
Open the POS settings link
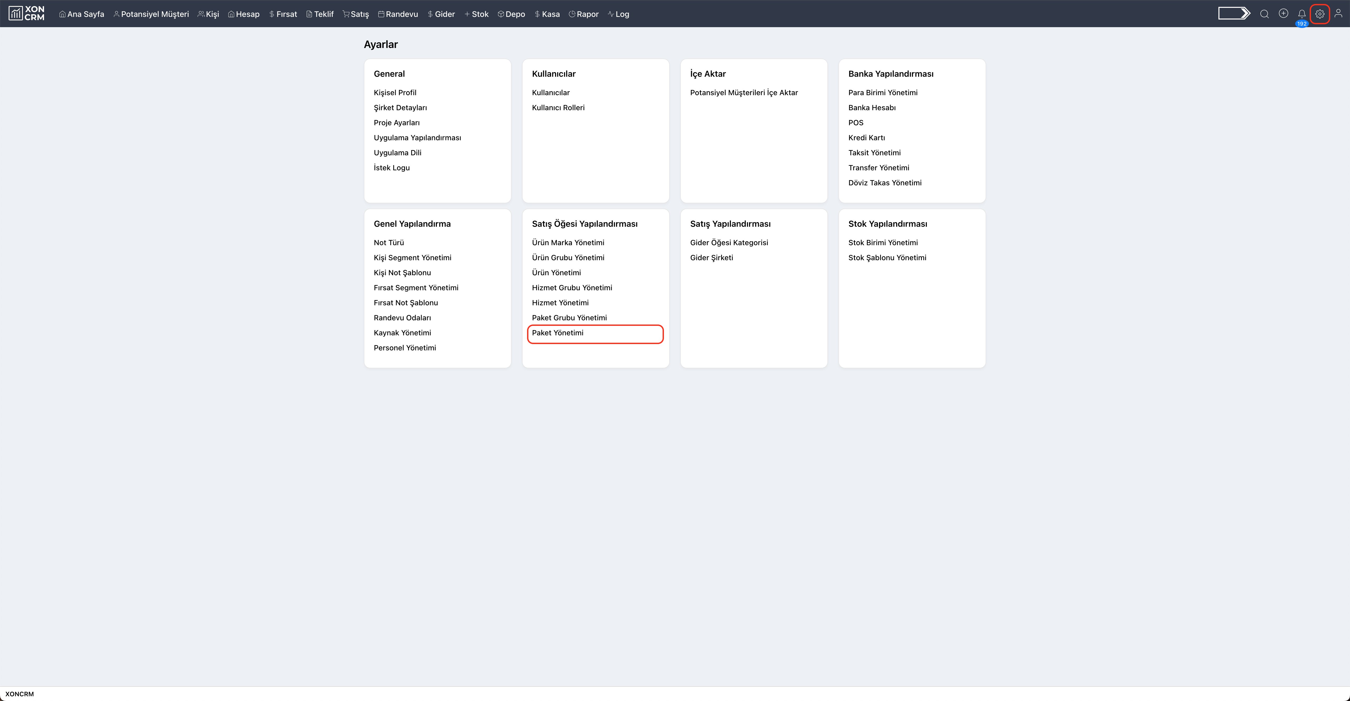(x=856, y=123)
